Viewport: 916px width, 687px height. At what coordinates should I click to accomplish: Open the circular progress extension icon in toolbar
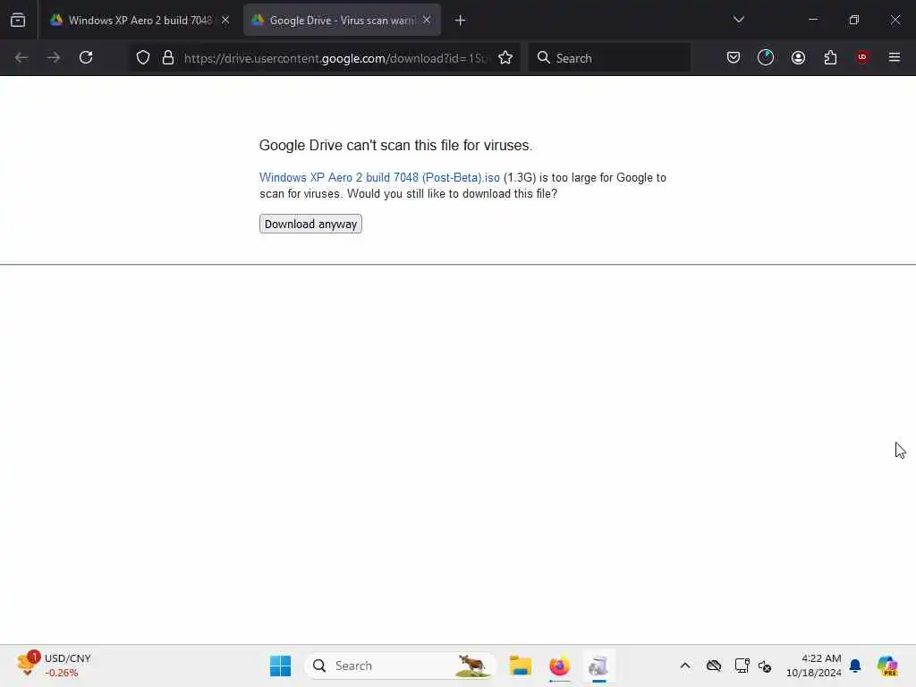point(766,58)
